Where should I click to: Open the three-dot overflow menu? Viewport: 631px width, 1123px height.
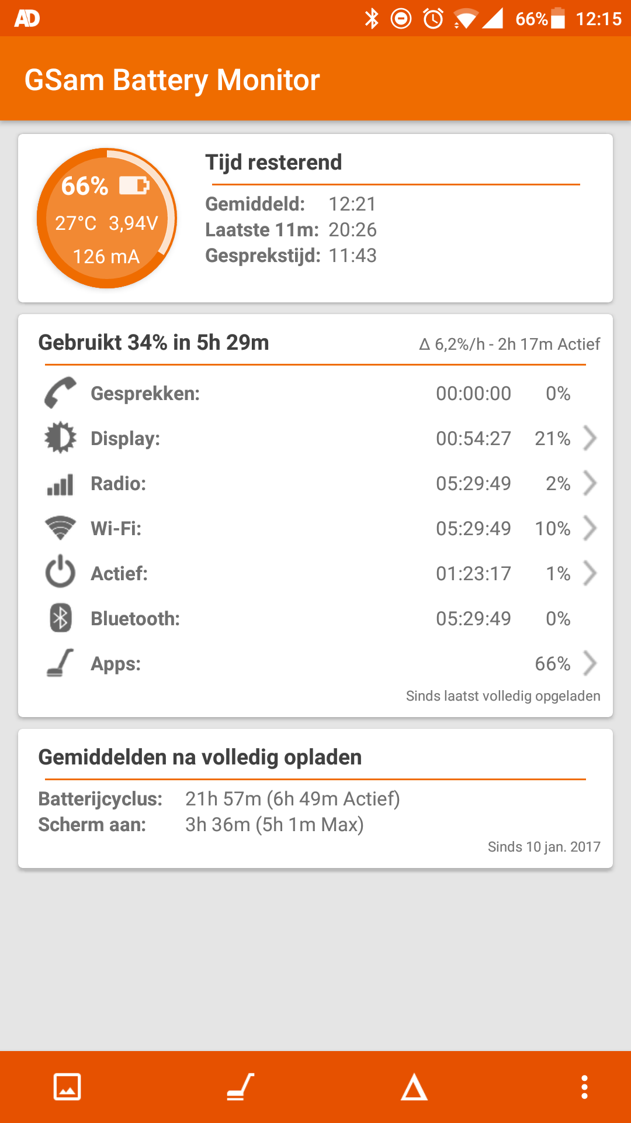tap(584, 1087)
